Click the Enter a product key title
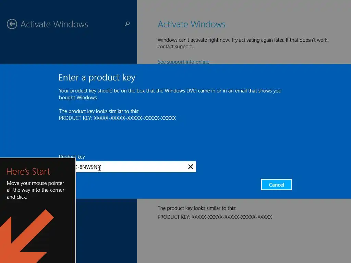This screenshot has width=351, height=263. (x=97, y=77)
